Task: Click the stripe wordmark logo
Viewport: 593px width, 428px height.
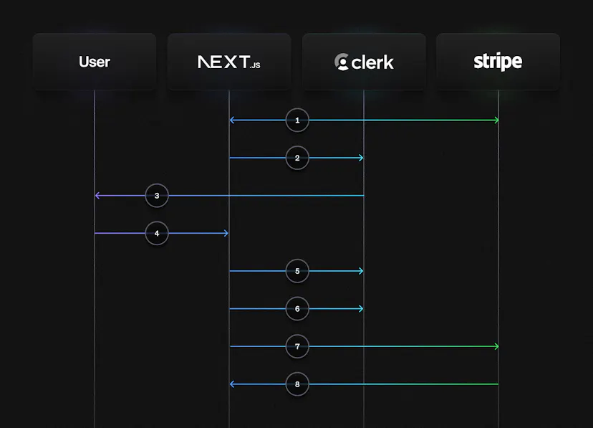Action: [497, 62]
